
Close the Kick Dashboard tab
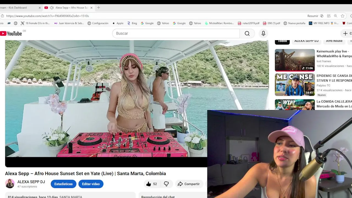tap(40, 8)
